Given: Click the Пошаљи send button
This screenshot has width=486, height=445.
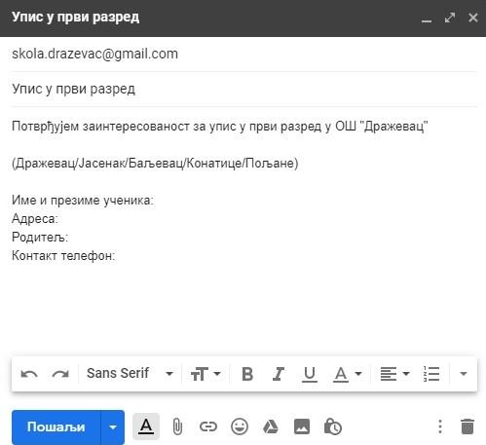Looking at the screenshot, I should click(x=56, y=427).
